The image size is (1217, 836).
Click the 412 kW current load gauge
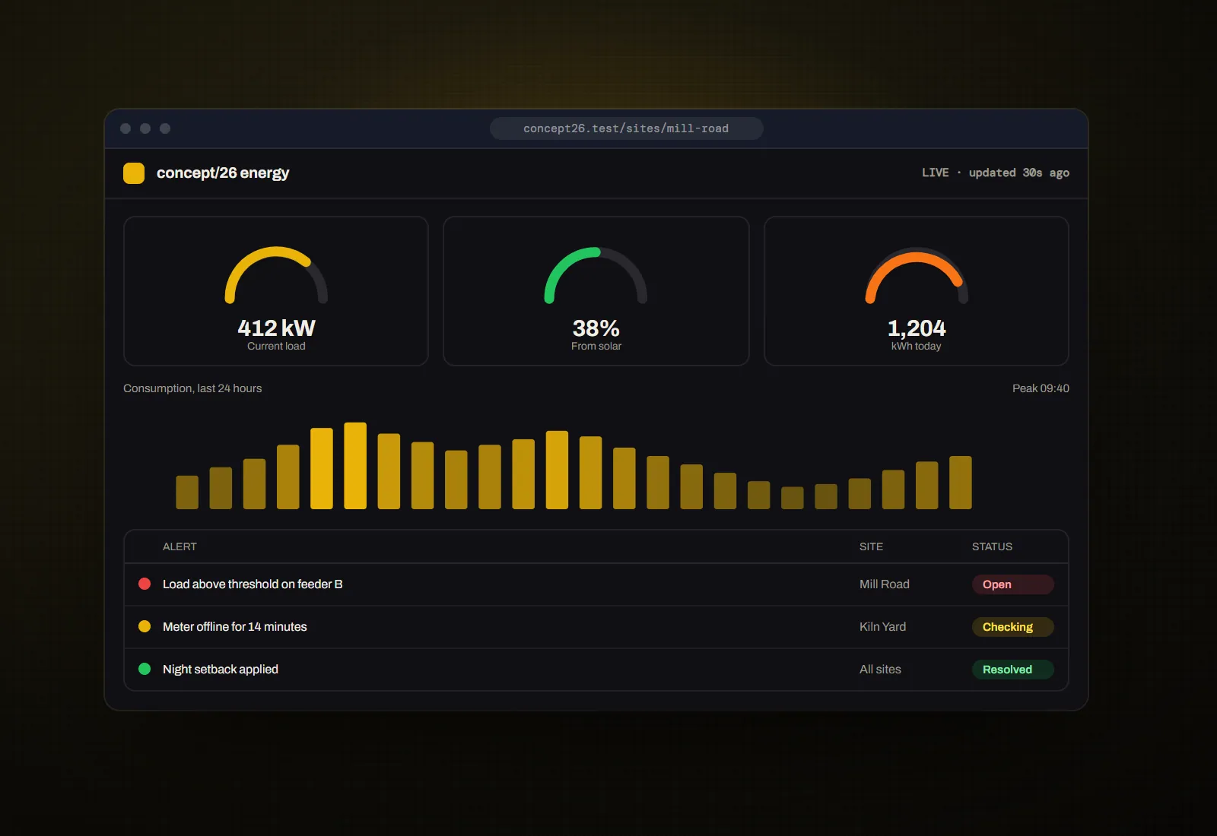(276, 275)
